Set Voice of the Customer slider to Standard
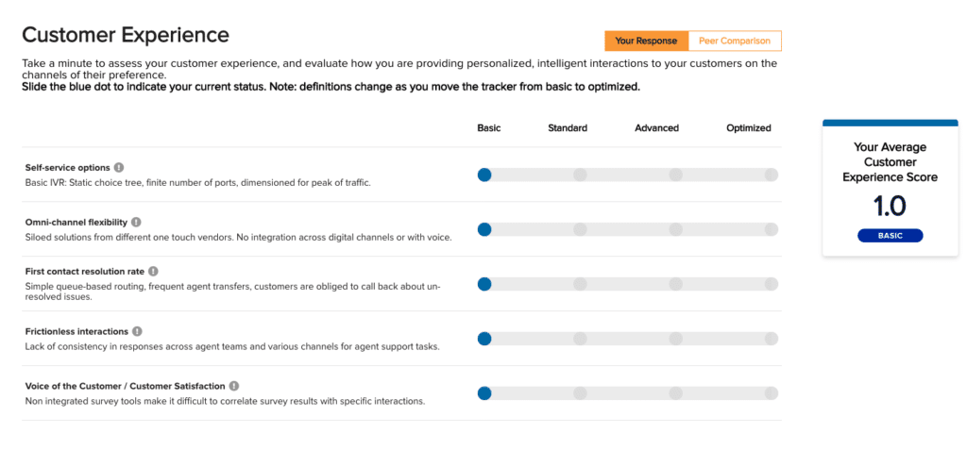Image resolution: width=967 pixels, height=467 pixels. point(580,393)
